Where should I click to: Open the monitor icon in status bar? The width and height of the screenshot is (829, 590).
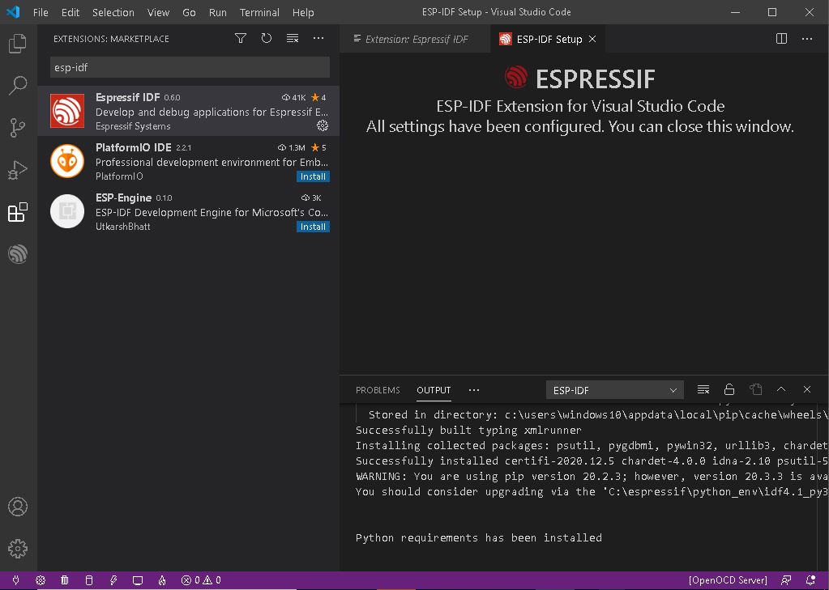point(138,580)
